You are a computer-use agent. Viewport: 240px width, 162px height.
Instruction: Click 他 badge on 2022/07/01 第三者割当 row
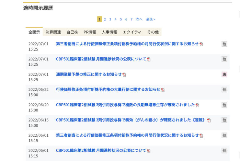pos(224,44)
